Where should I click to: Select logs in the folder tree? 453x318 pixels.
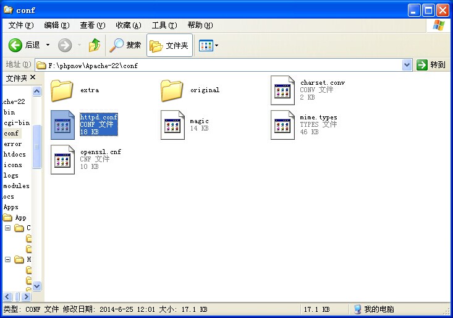[11, 176]
